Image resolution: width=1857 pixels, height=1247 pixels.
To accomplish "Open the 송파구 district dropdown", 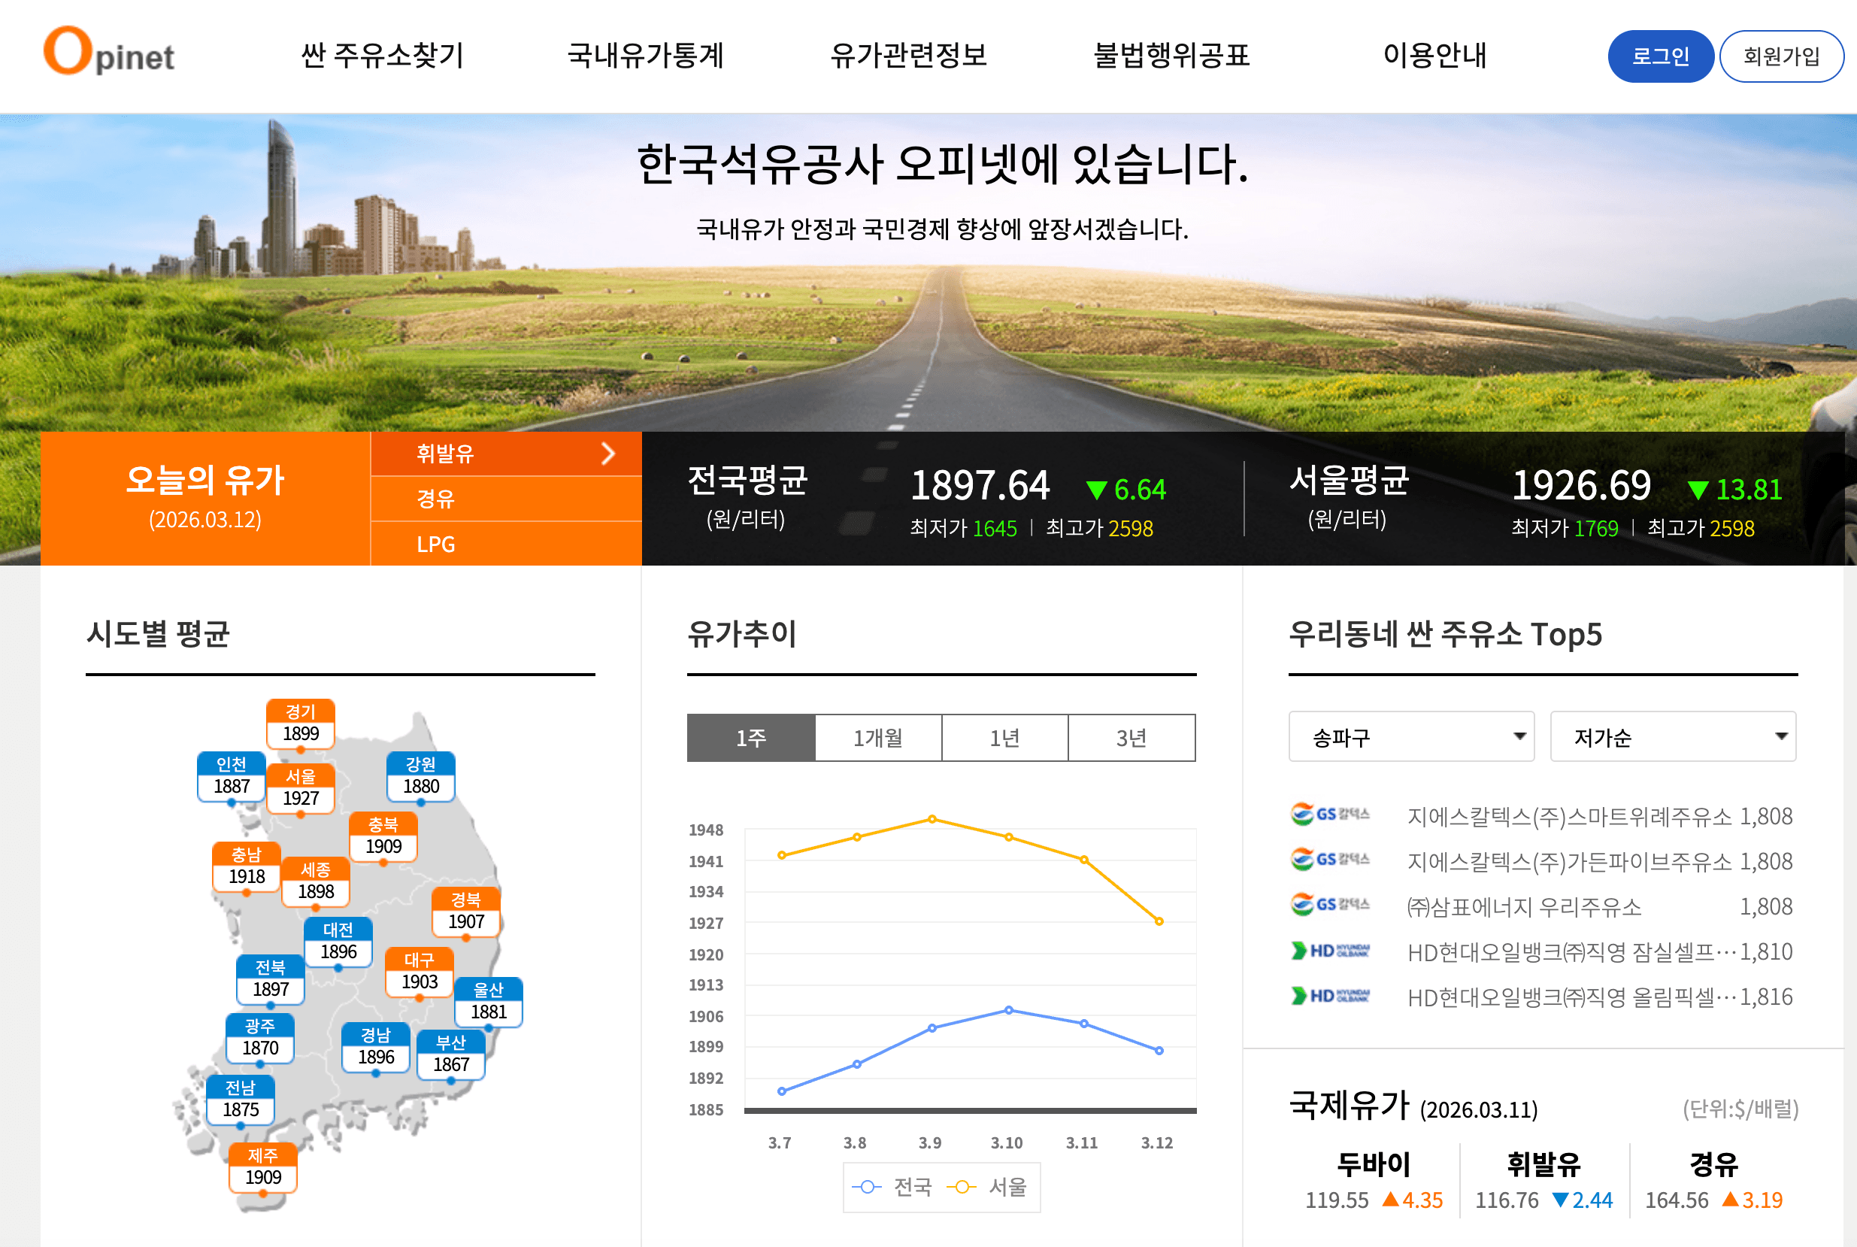I will point(1410,736).
